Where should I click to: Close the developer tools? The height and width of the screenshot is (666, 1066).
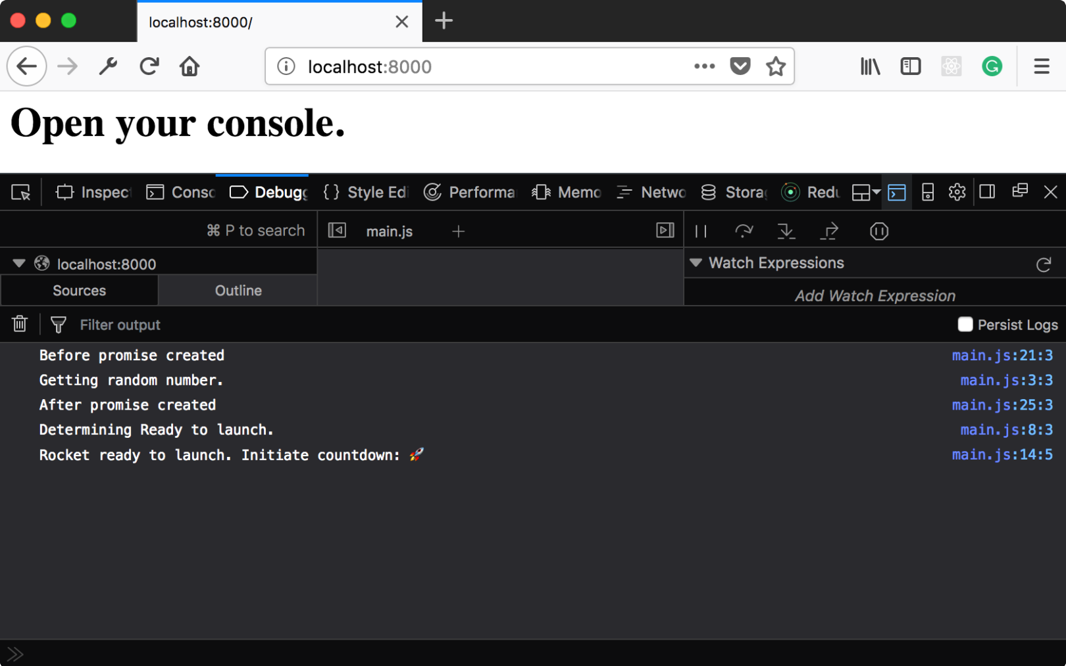[x=1051, y=192]
